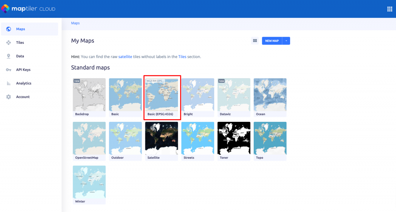Image resolution: width=396 pixels, height=212 pixels.
Task: Click the 'My Maps' heading
Action: 83,41
